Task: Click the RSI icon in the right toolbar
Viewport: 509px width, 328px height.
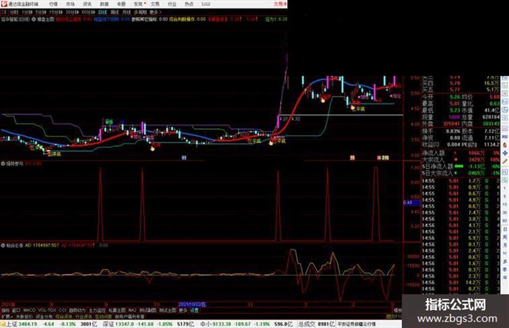Action: [x=505, y=137]
